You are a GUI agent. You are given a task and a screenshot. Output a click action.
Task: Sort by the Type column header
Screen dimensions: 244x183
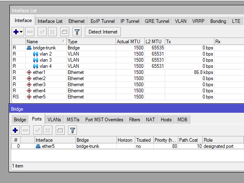[91, 42]
